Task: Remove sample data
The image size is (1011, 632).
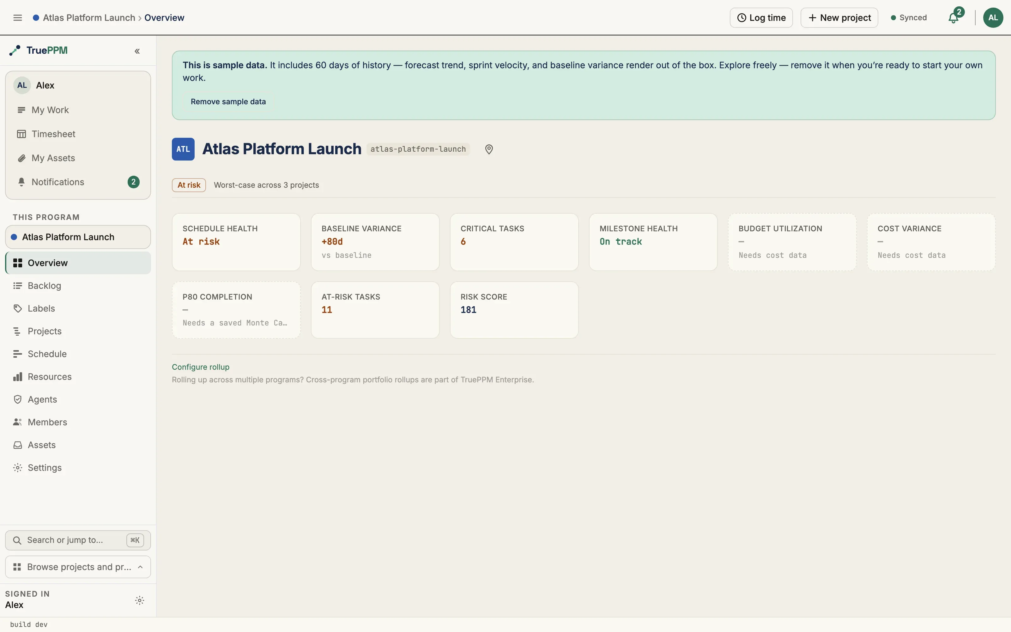Action: tap(228, 101)
